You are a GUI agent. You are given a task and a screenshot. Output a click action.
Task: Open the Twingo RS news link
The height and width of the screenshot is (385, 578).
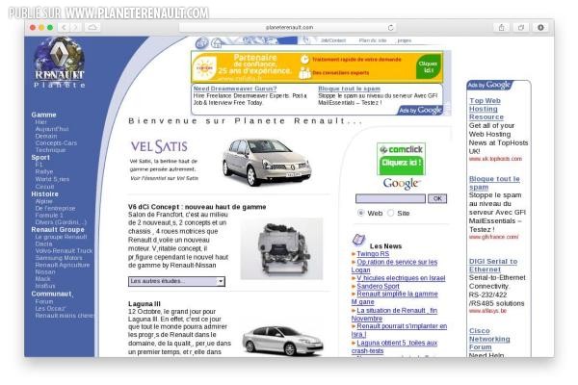(x=373, y=254)
